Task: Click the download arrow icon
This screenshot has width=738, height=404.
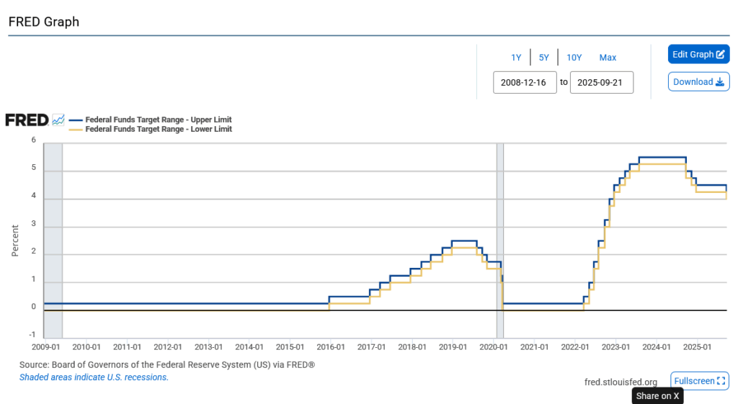Action: tap(719, 82)
